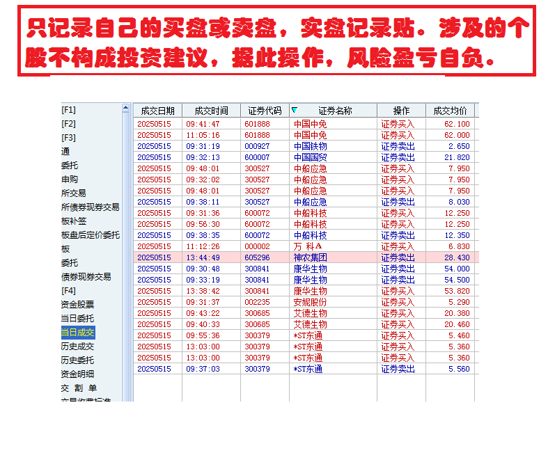This screenshot has height=453, width=555.
Task: Click code cell 002235
Action: [257, 303]
